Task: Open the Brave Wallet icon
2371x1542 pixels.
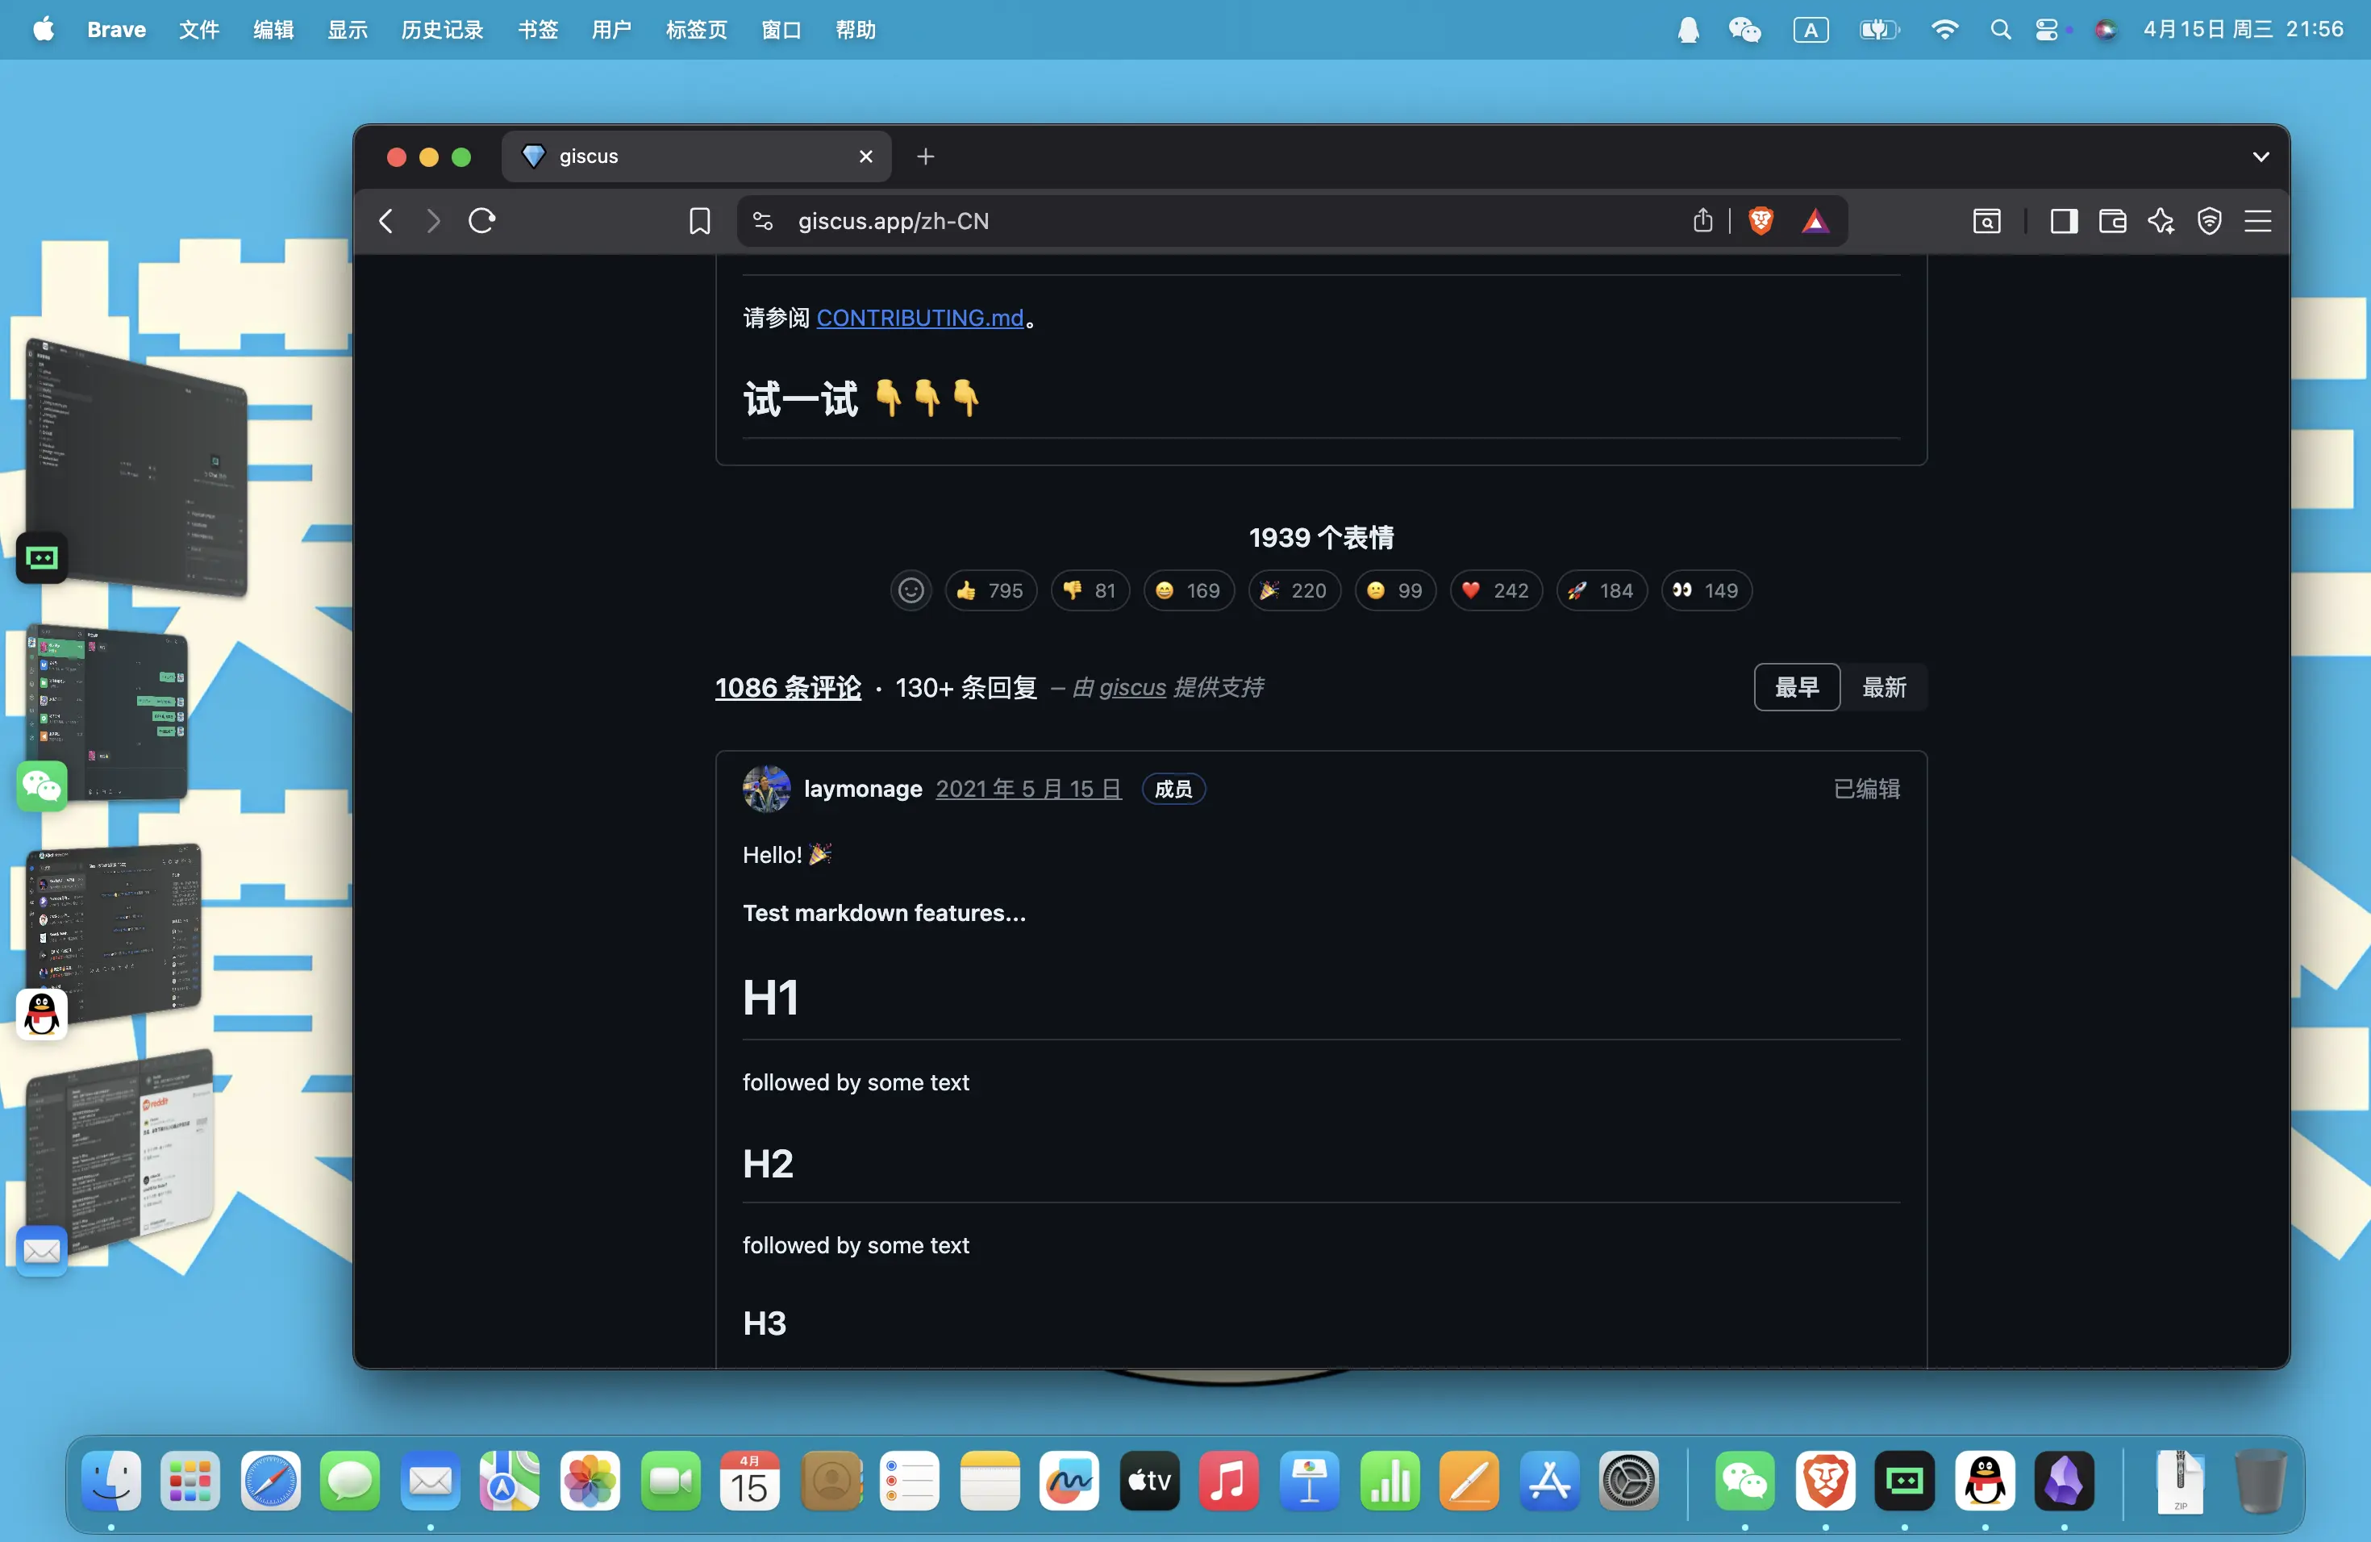Action: click(x=2112, y=220)
